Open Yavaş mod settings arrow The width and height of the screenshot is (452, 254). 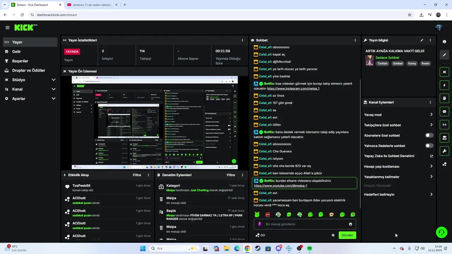[431, 115]
